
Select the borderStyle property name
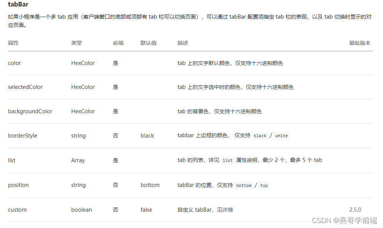[23, 136]
